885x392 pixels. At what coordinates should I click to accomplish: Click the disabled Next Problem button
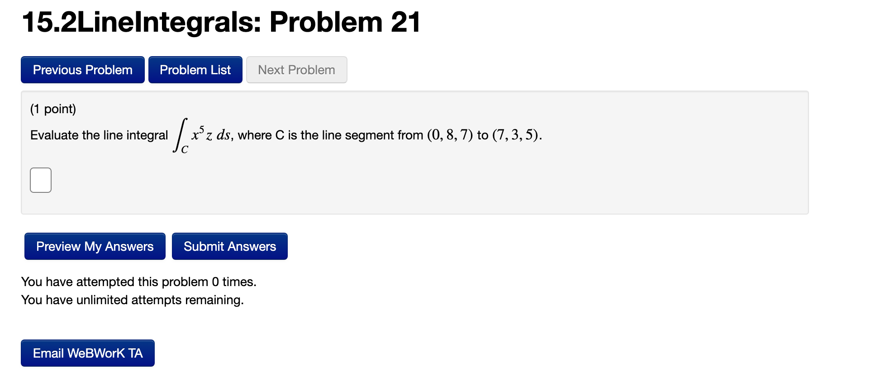(296, 70)
